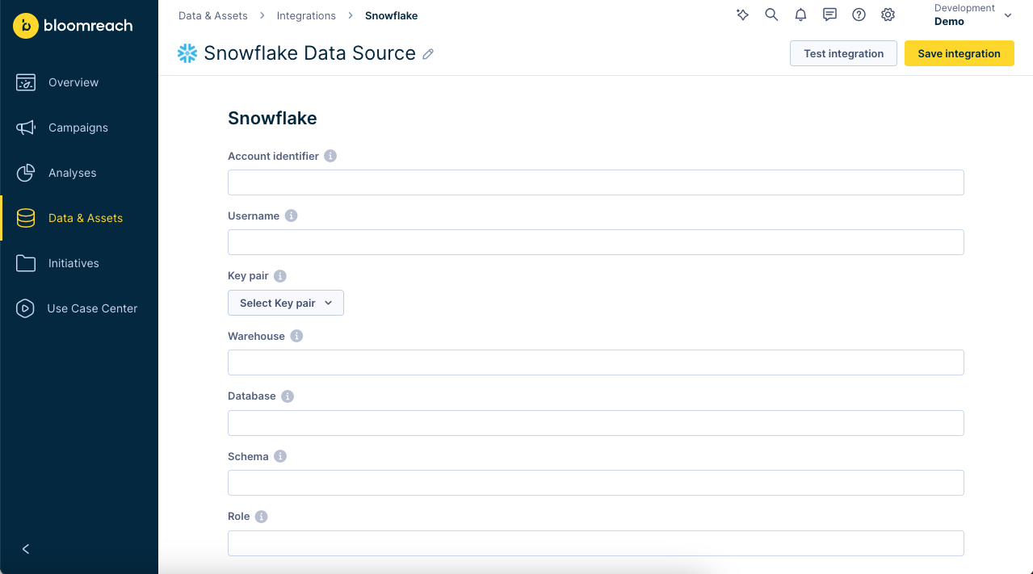Image resolution: width=1033 pixels, height=574 pixels.
Task: Go to Campaigns in sidebar
Action: tap(79, 128)
